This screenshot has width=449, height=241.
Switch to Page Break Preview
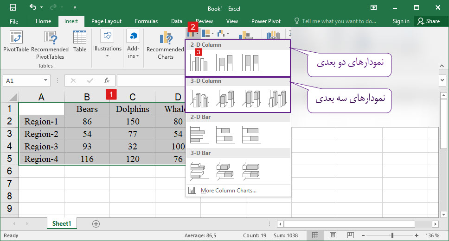click(x=351, y=235)
